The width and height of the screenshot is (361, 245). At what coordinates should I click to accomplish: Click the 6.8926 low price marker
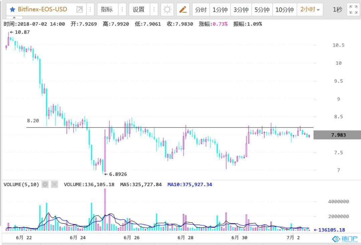click(116, 174)
